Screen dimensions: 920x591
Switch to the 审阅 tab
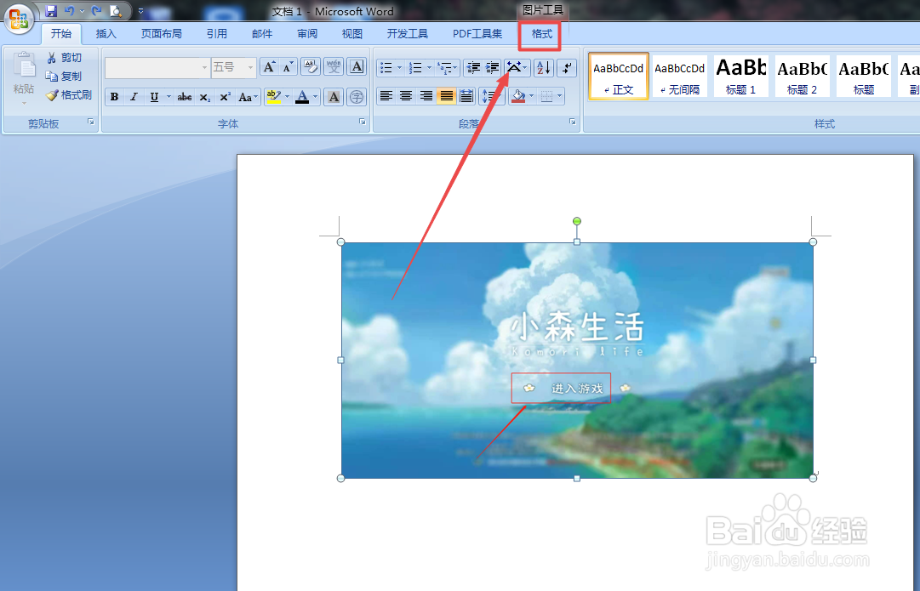[x=307, y=33]
